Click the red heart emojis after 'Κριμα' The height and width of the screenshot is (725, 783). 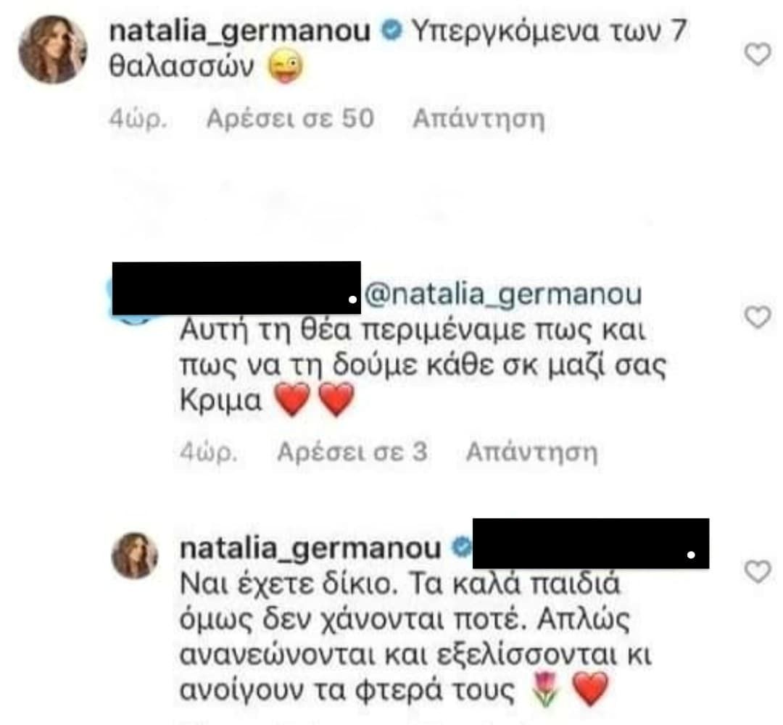[x=315, y=400]
